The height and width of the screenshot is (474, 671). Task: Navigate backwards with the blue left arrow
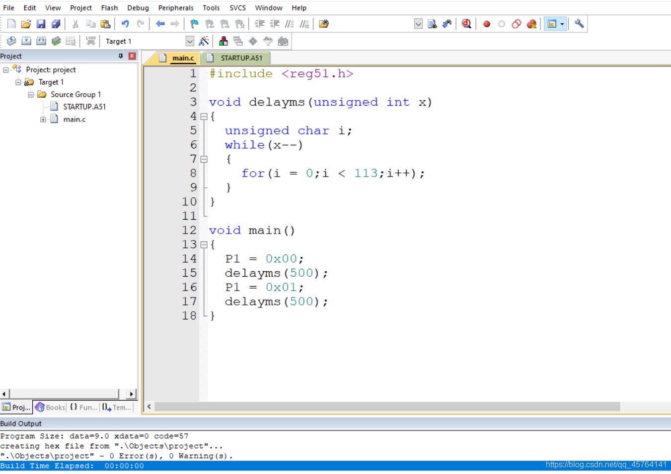160,24
